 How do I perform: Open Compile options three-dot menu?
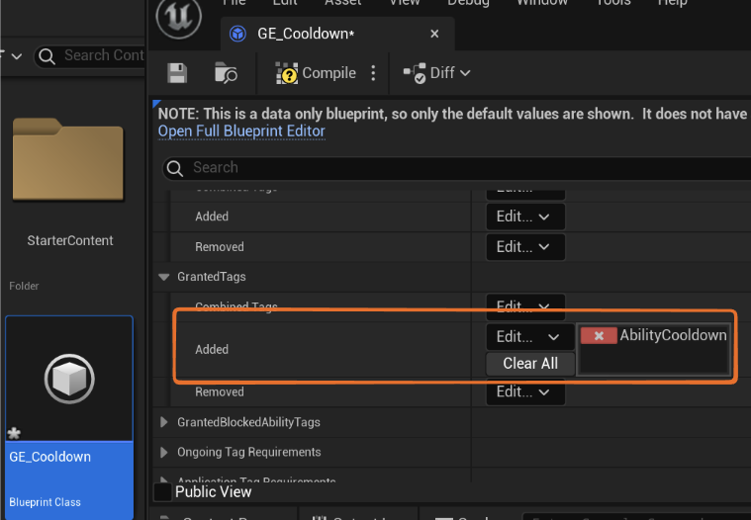(373, 73)
